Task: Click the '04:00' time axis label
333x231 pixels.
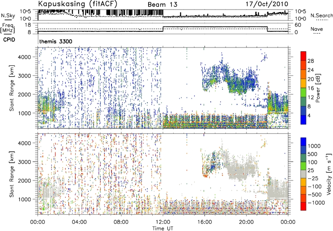Action: pos(79,222)
